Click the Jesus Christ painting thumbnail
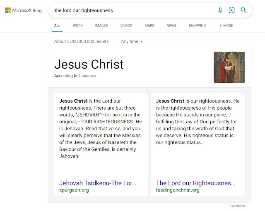 click(229, 67)
